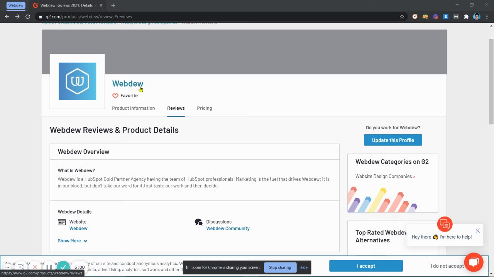This screenshot has height=277, width=494.
Task: Click the Loom 5:00 recording timer
Action: pos(80,267)
